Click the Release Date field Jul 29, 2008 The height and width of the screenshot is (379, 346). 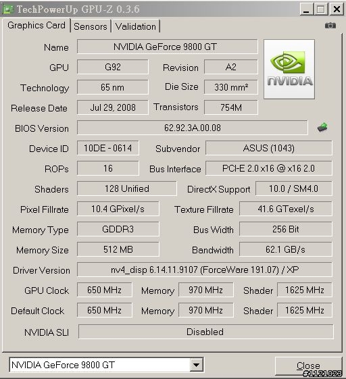(x=113, y=107)
